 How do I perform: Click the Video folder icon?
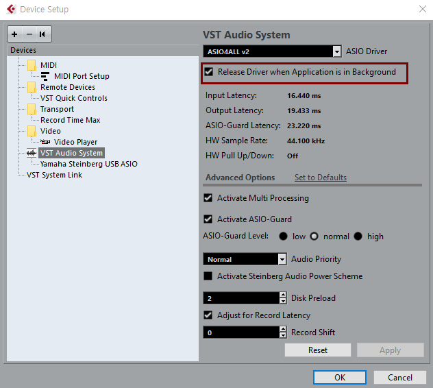pos(32,131)
